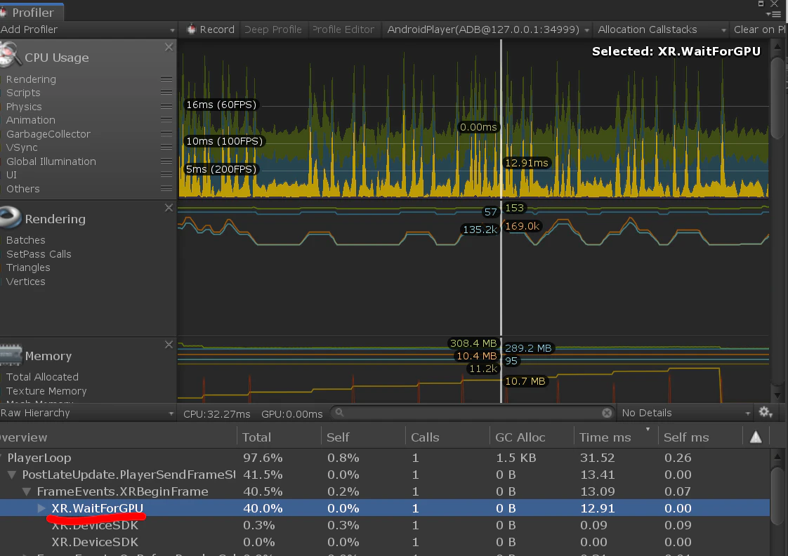Expand the XR.WaitForGPU tree row

(41, 508)
